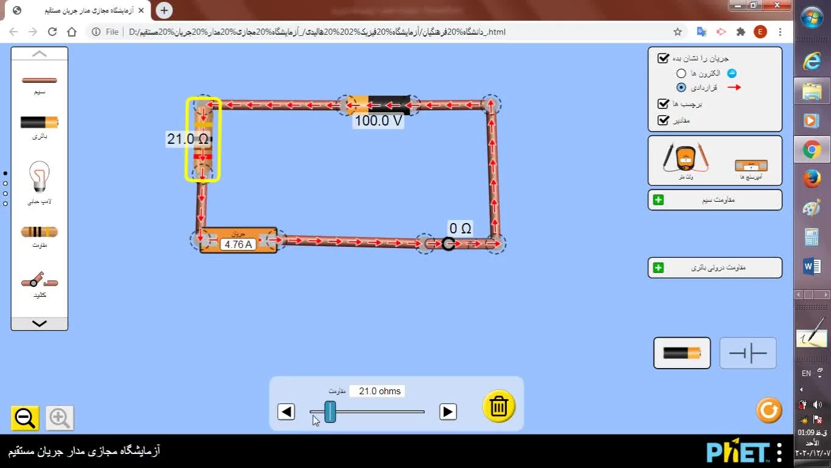Image resolution: width=831 pixels, height=468 pixels.
Task: Open the PhET menu three dots
Action: pyautogui.click(x=779, y=452)
